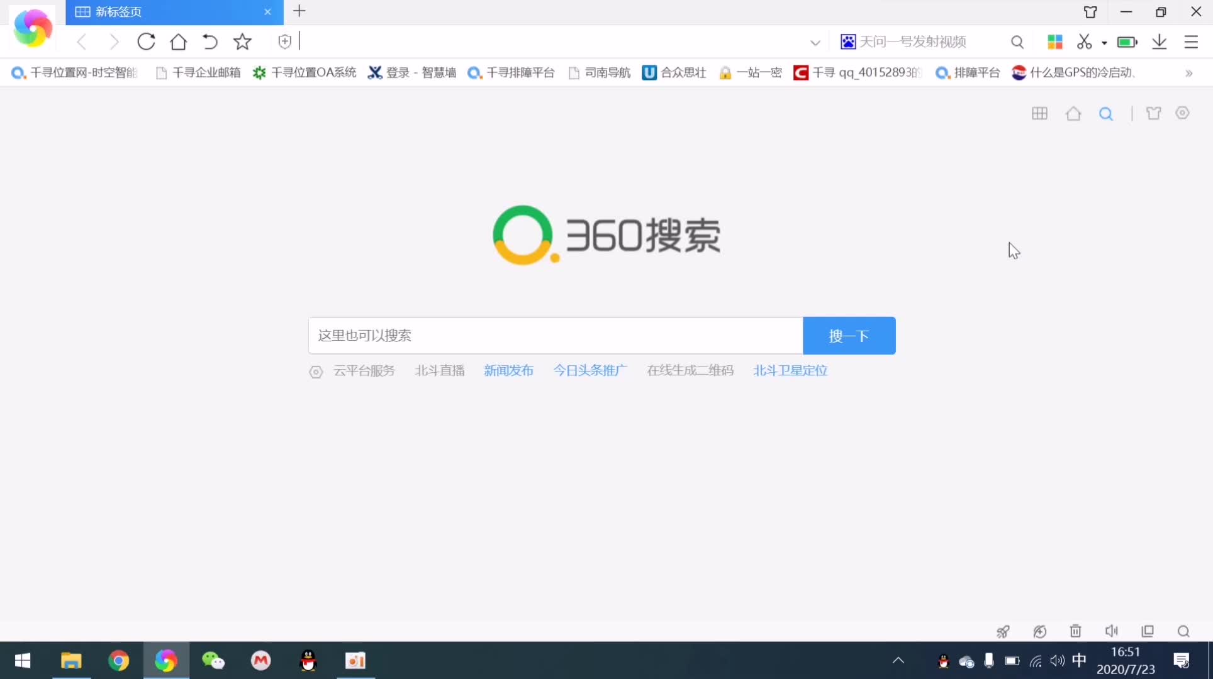Expand hidden bookmarks with double chevron

point(1188,74)
